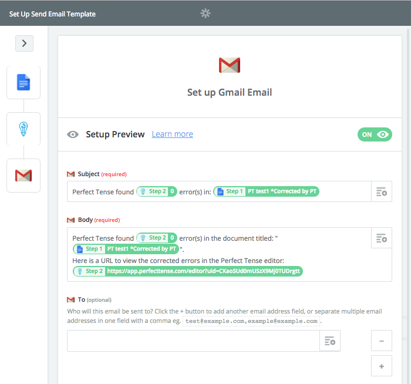Click the Step 2 editor URL pill
This screenshot has height=384, width=411.
[188, 271]
